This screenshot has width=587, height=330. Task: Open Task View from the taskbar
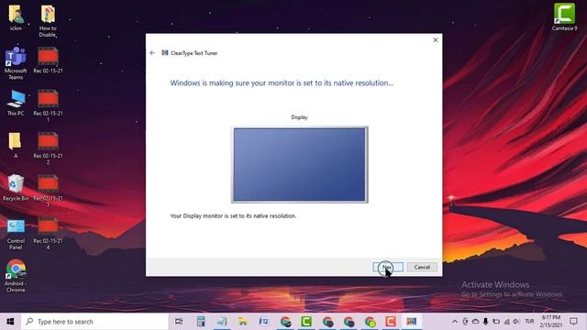(179, 322)
